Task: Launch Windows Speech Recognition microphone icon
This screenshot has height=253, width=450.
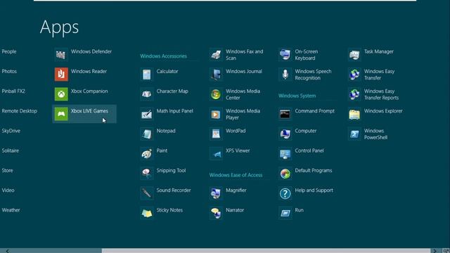Action: (x=285, y=74)
